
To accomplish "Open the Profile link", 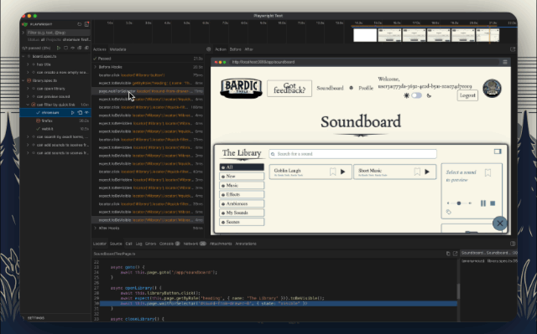I will [366, 88].
